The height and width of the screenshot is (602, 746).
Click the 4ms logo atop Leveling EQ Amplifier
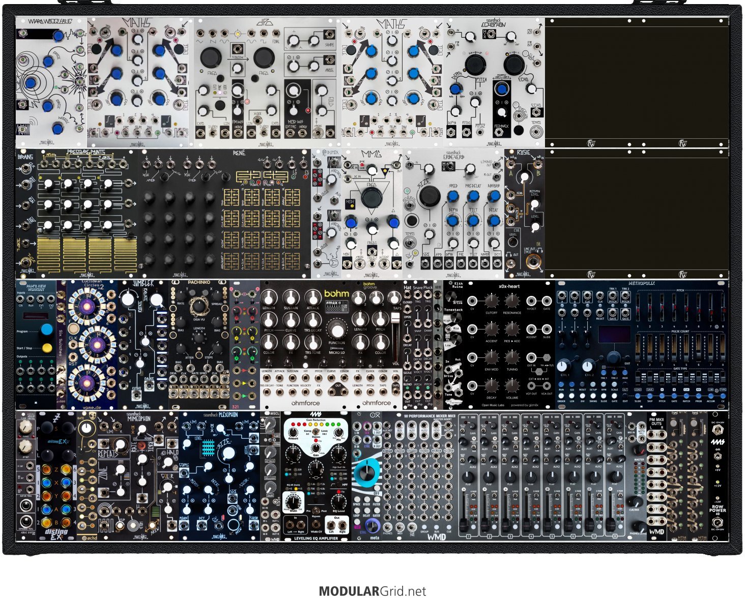(x=317, y=415)
